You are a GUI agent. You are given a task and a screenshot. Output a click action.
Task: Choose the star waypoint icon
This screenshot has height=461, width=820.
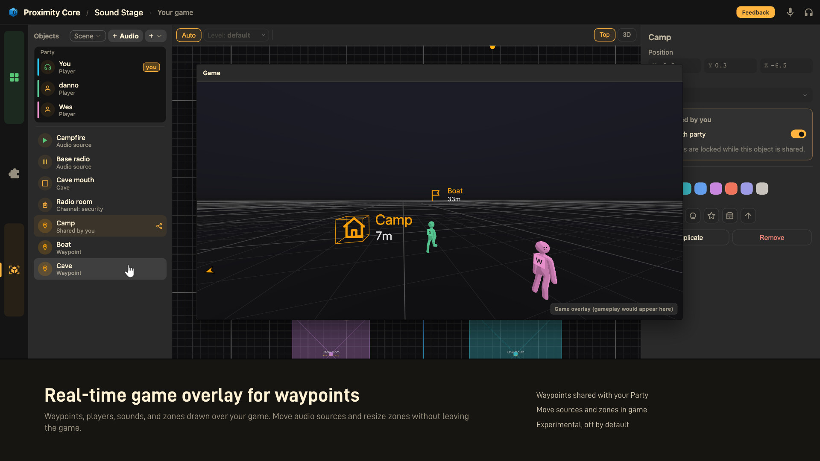pos(711,216)
